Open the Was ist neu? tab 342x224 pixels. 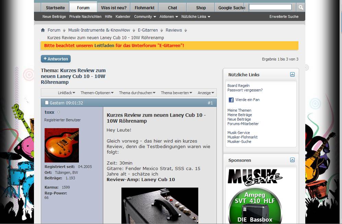click(114, 8)
